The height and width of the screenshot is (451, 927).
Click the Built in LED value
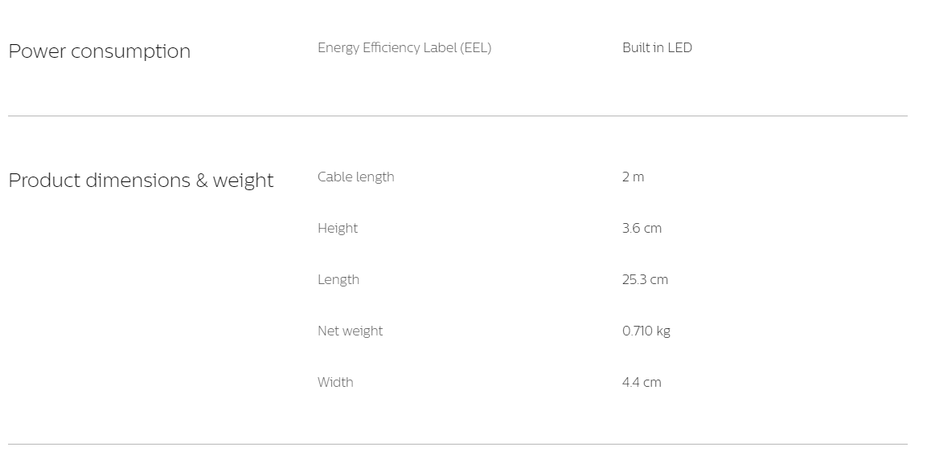pyautogui.click(x=657, y=48)
